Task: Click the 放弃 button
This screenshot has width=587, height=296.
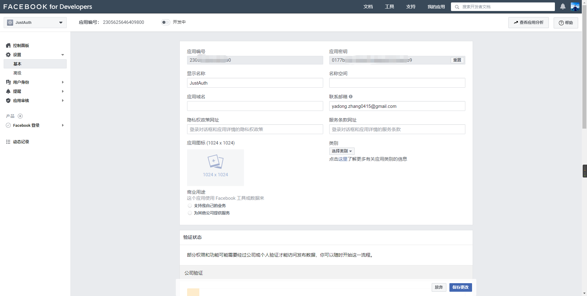Action: (439, 287)
